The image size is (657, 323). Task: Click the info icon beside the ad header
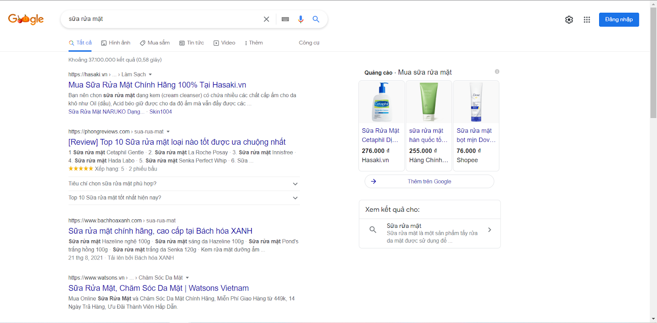point(497,72)
